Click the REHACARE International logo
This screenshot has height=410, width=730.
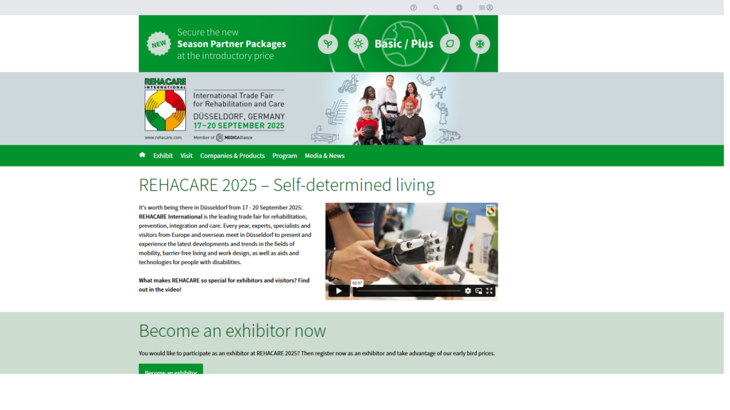165,105
